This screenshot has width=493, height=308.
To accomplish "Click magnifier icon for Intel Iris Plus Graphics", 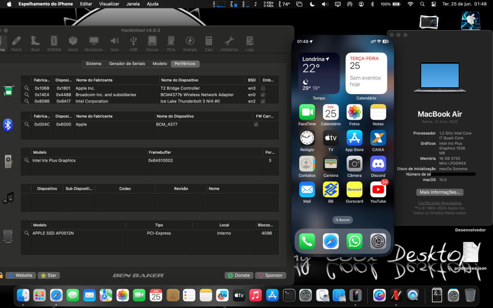I will click(27, 160).
